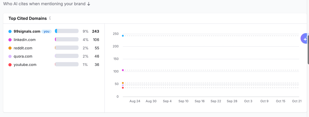Click the orange dot next to reddit.com
The width and height of the screenshot is (309, 117).
pos(10,48)
